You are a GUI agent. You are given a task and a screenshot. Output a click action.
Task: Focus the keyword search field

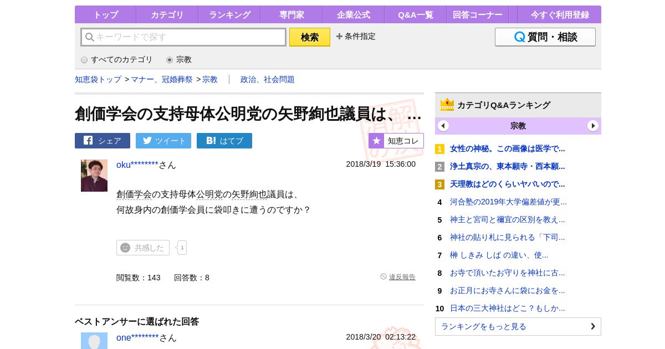[183, 37]
